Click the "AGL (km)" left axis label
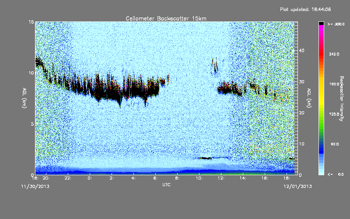This screenshot has width=350, height=219. [x=24, y=98]
